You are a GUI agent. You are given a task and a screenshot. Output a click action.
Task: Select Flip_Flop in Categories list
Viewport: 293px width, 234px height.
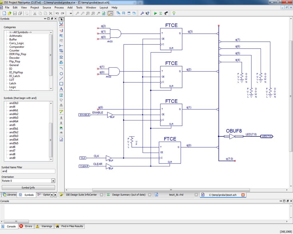(15, 61)
